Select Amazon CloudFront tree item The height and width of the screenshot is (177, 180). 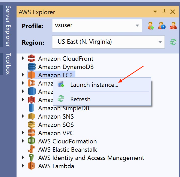(66, 59)
